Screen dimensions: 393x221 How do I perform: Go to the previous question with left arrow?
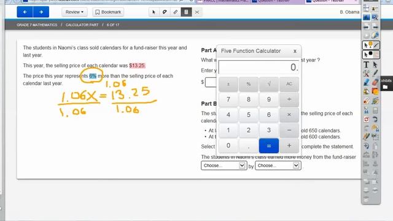(25, 12)
